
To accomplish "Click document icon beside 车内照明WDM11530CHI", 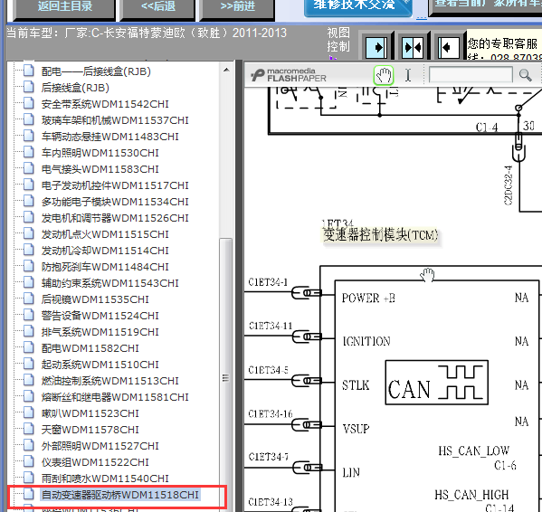I will pyautogui.click(x=29, y=152).
